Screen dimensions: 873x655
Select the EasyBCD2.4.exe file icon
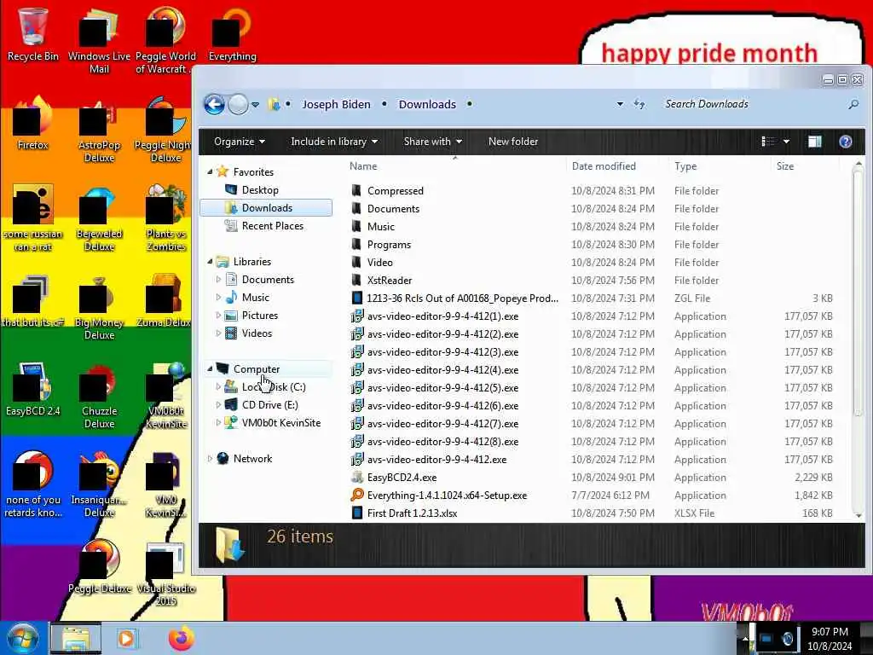pyautogui.click(x=357, y=477)
